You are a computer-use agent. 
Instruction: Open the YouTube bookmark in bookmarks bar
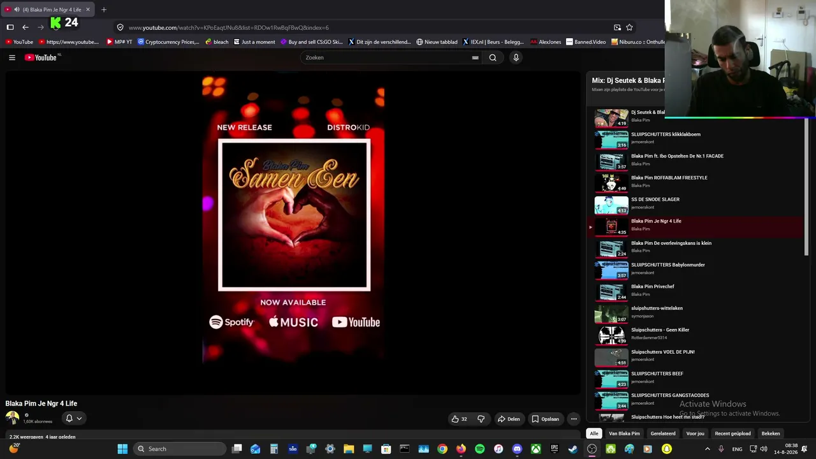(19, 42)
